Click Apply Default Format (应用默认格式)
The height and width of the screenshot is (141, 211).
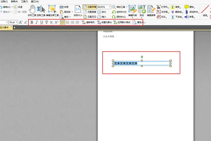tap(122, 22)
